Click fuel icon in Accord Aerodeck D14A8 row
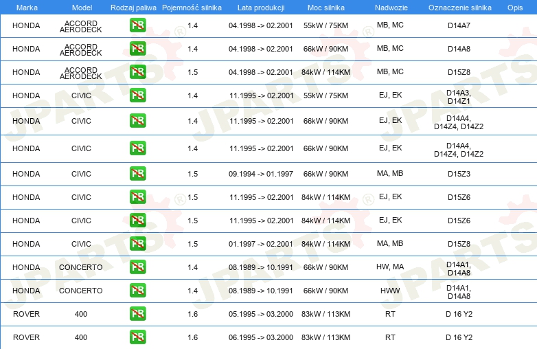The width and height of the screenshot is (537, 349). click(x=137, y=49)
